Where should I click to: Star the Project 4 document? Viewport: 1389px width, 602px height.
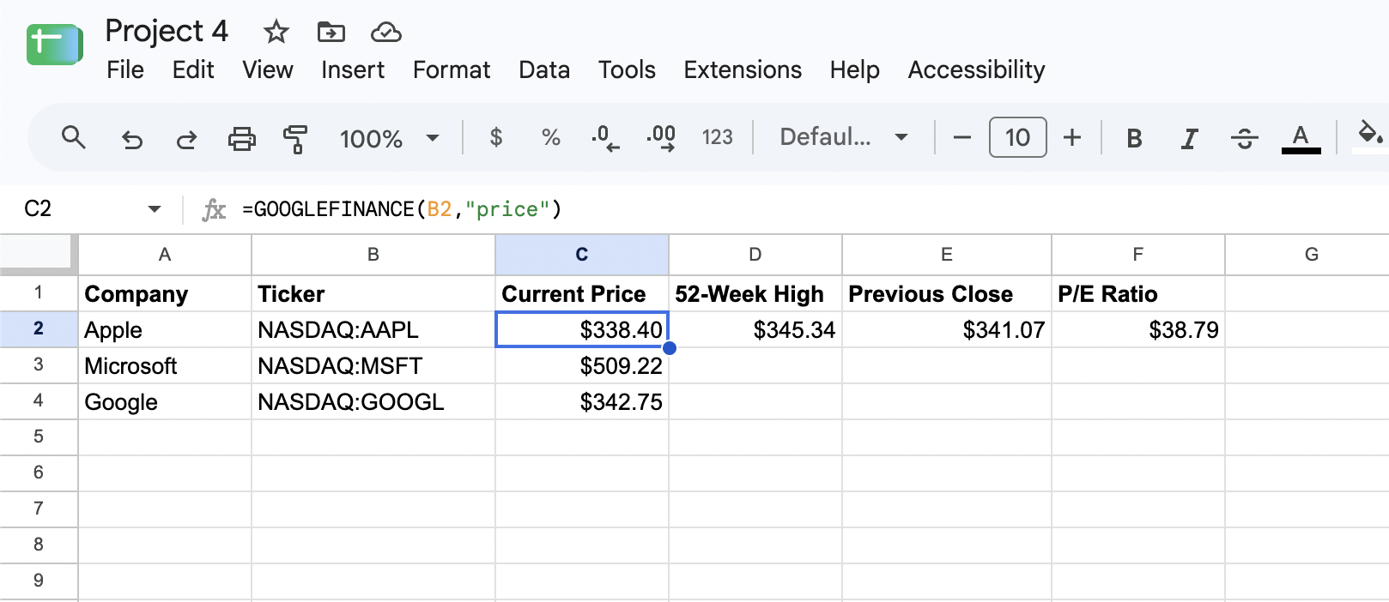pos(276,33)
